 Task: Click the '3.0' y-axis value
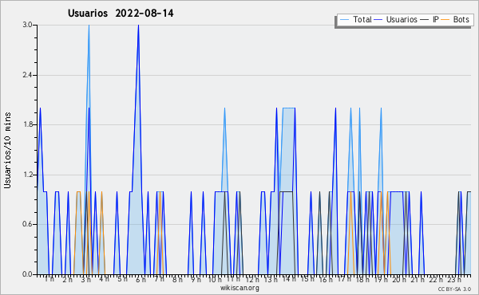(x=27, y=25)
